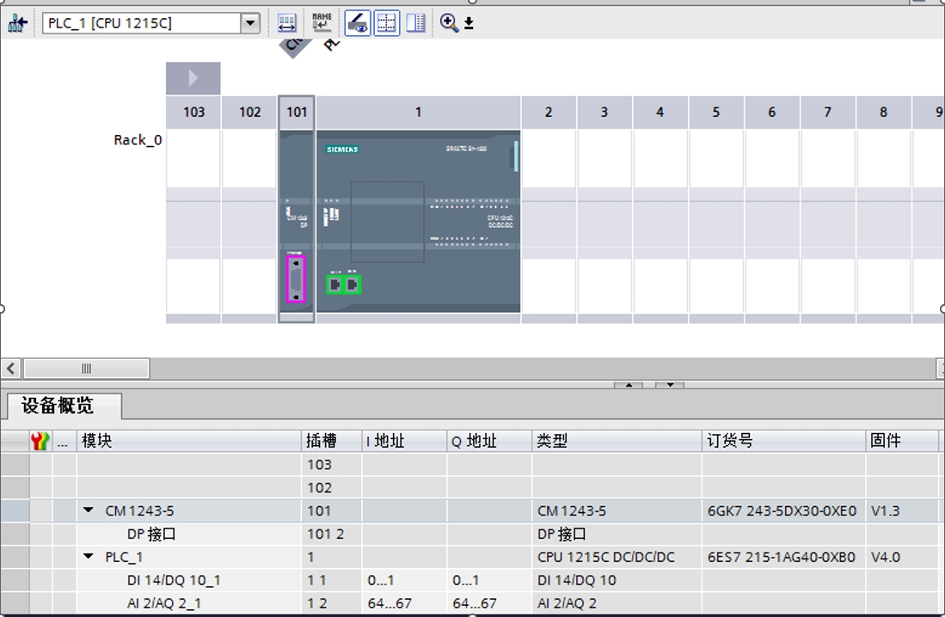Select the 设备概览 tab
Image resolution: width=945 pixels, height=617 pixels.
pyautogui.click(x=58, y=406)
